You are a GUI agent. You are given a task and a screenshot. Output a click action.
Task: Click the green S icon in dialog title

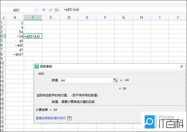(x=36, y=66)
